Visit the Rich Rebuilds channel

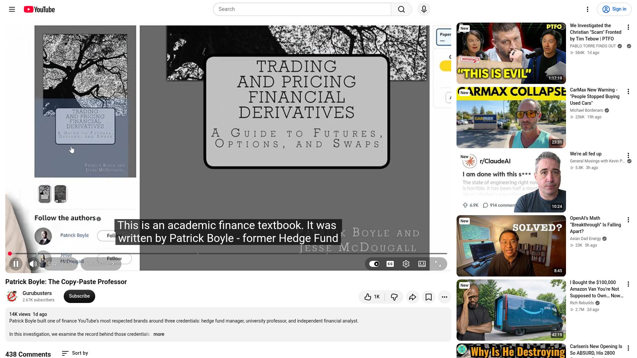[x=582, y=303]
